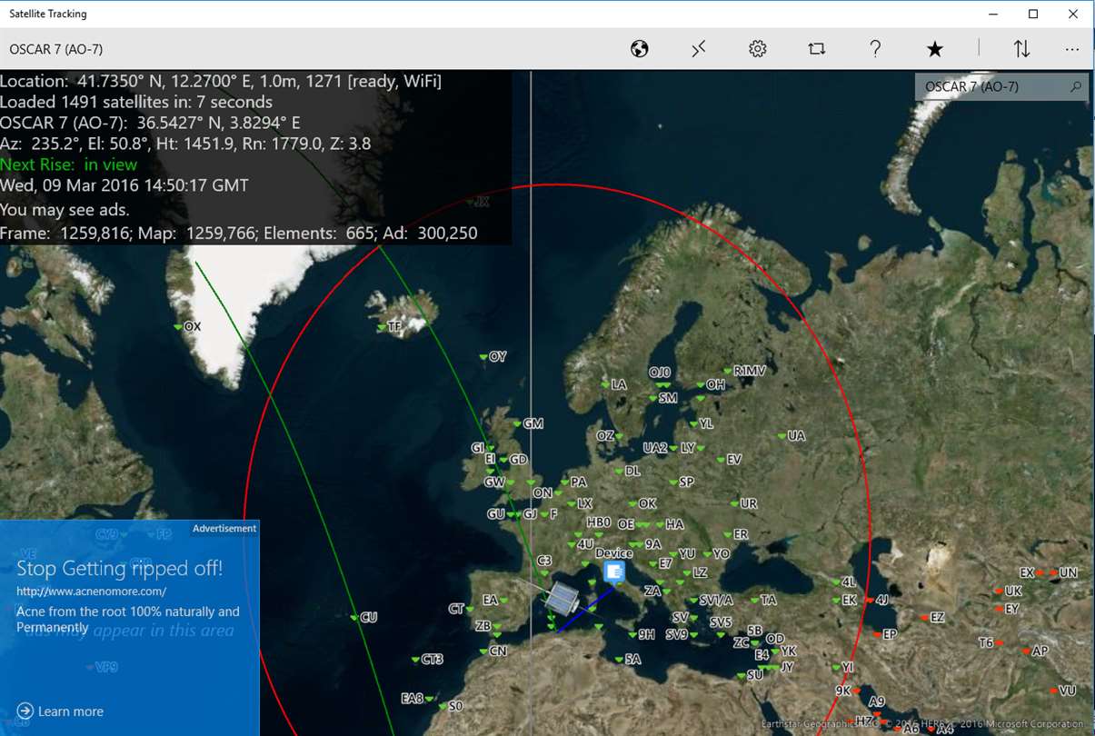Image resolution: width=1095 pixels, height=736 pixels.
Task: Click the DL marker in Germany
Action: coord(627,472)
